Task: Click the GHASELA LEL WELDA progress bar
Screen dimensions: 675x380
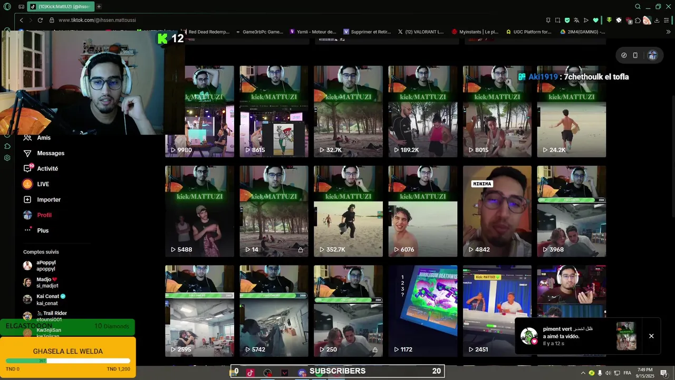Action: click(x=68, y=361)
